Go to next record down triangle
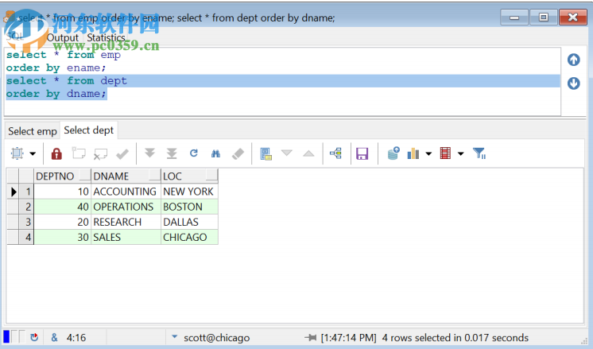593x349 pixels. [287, 153]
